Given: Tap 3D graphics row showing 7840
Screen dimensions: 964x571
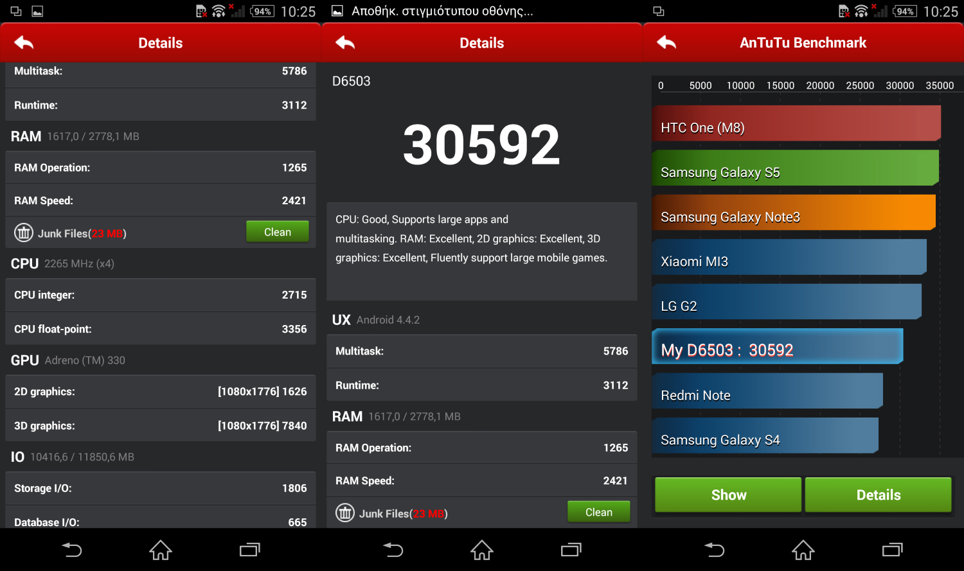Looking at the screenshot, I should tap(161, 425).
